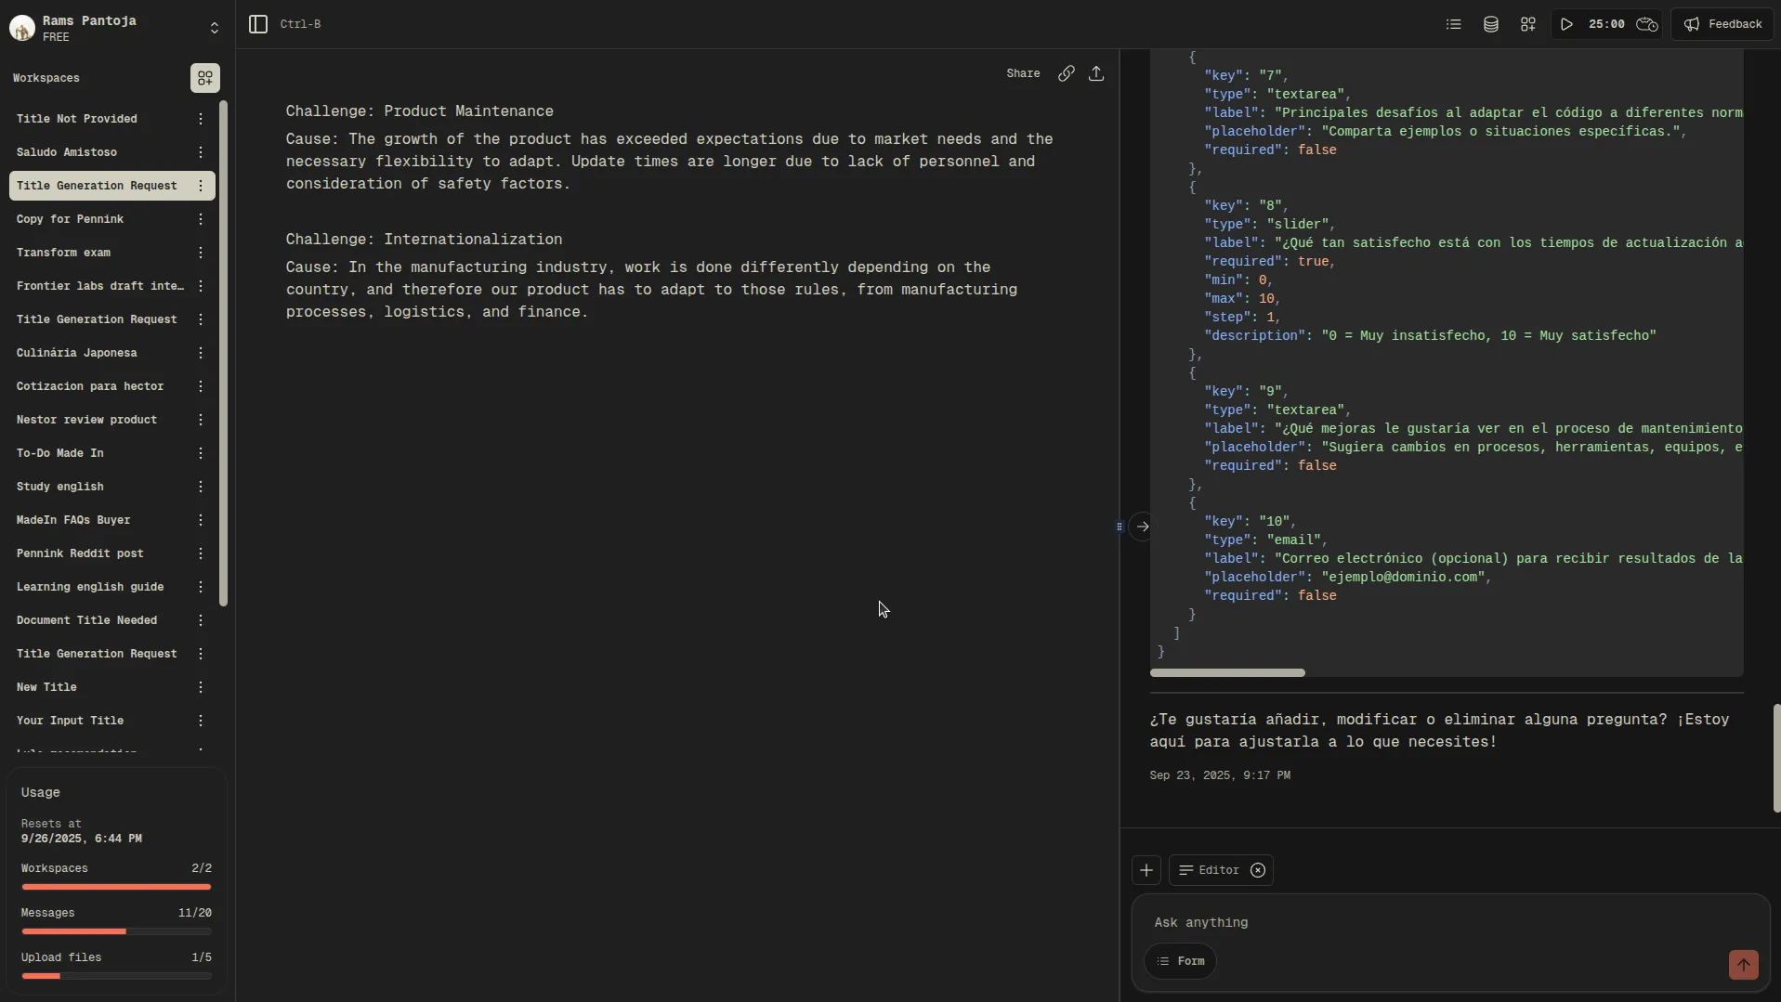This screenshot has width=1781, height=1002.
Task: Start the 25:00 timer play button
Action: pyautogui.click(x=1566, y=24)
